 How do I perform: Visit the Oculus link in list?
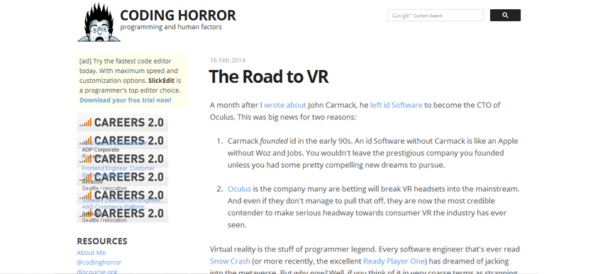point(240,189)
